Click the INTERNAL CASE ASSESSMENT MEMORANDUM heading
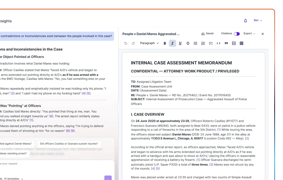 (181, 63)
